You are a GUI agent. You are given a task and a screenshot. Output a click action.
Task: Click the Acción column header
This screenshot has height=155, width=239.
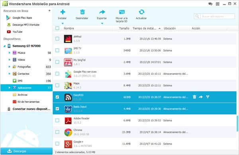tap(196, 28)
